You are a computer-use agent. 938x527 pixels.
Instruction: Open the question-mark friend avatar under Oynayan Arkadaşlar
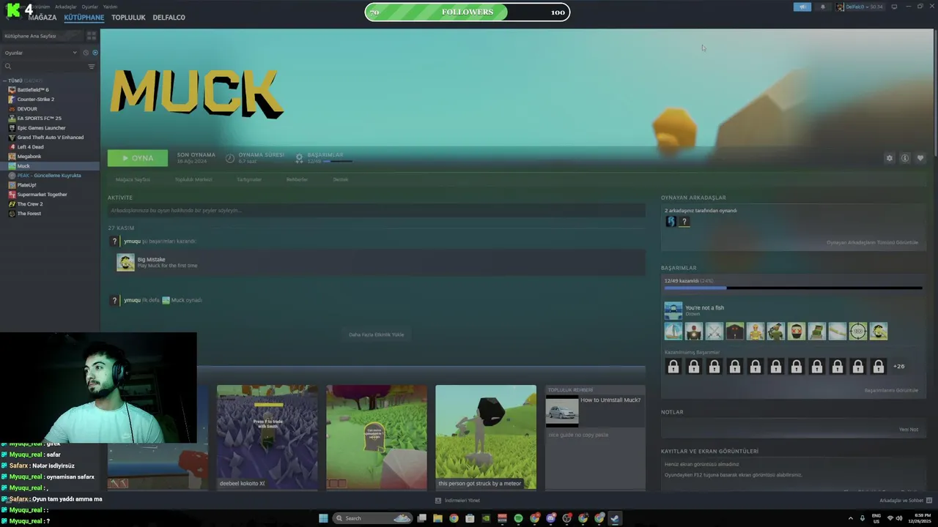coord(684,221)
